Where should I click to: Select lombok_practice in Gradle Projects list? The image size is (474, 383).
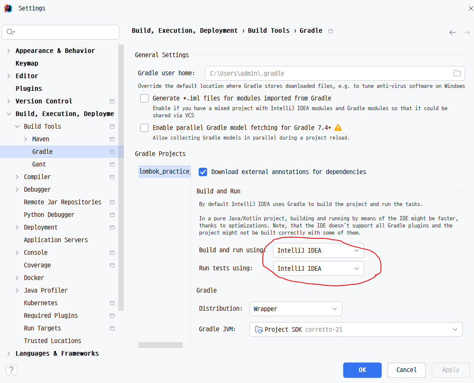(165, 172)
